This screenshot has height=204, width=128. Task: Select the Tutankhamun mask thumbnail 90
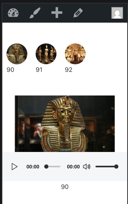click(x=17, y=54)
